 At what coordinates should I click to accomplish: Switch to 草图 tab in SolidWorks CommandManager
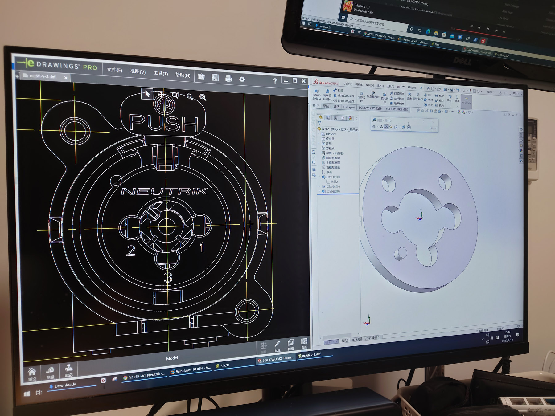(x=326, y=106)
